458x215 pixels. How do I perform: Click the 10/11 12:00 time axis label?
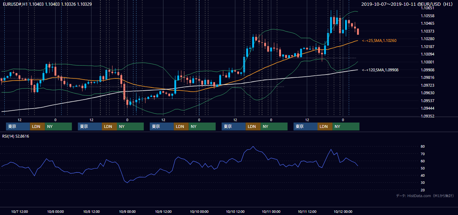[307, 211]
